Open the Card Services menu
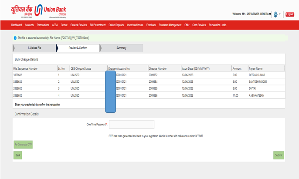 (x=199, y=25)
